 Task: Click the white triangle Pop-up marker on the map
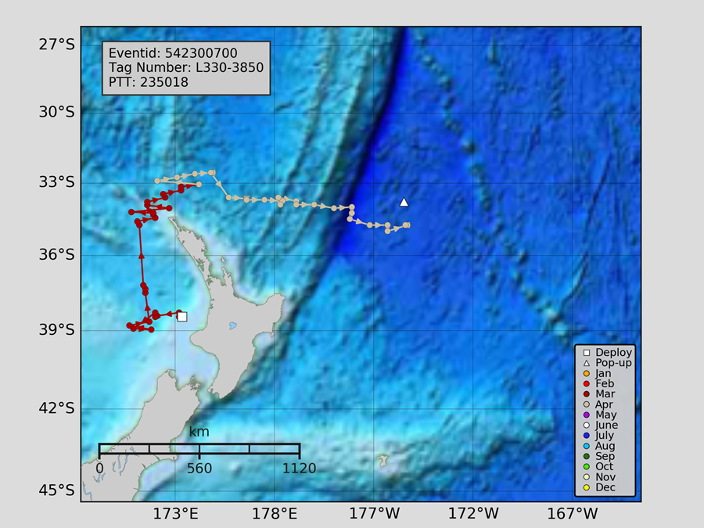(404, 202)
